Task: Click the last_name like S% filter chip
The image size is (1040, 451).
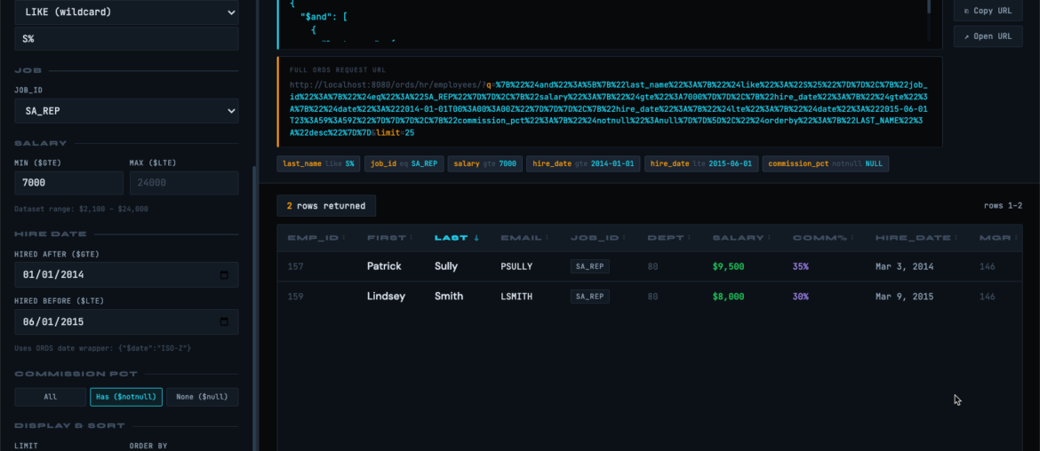Action: (x=318, y=163)
